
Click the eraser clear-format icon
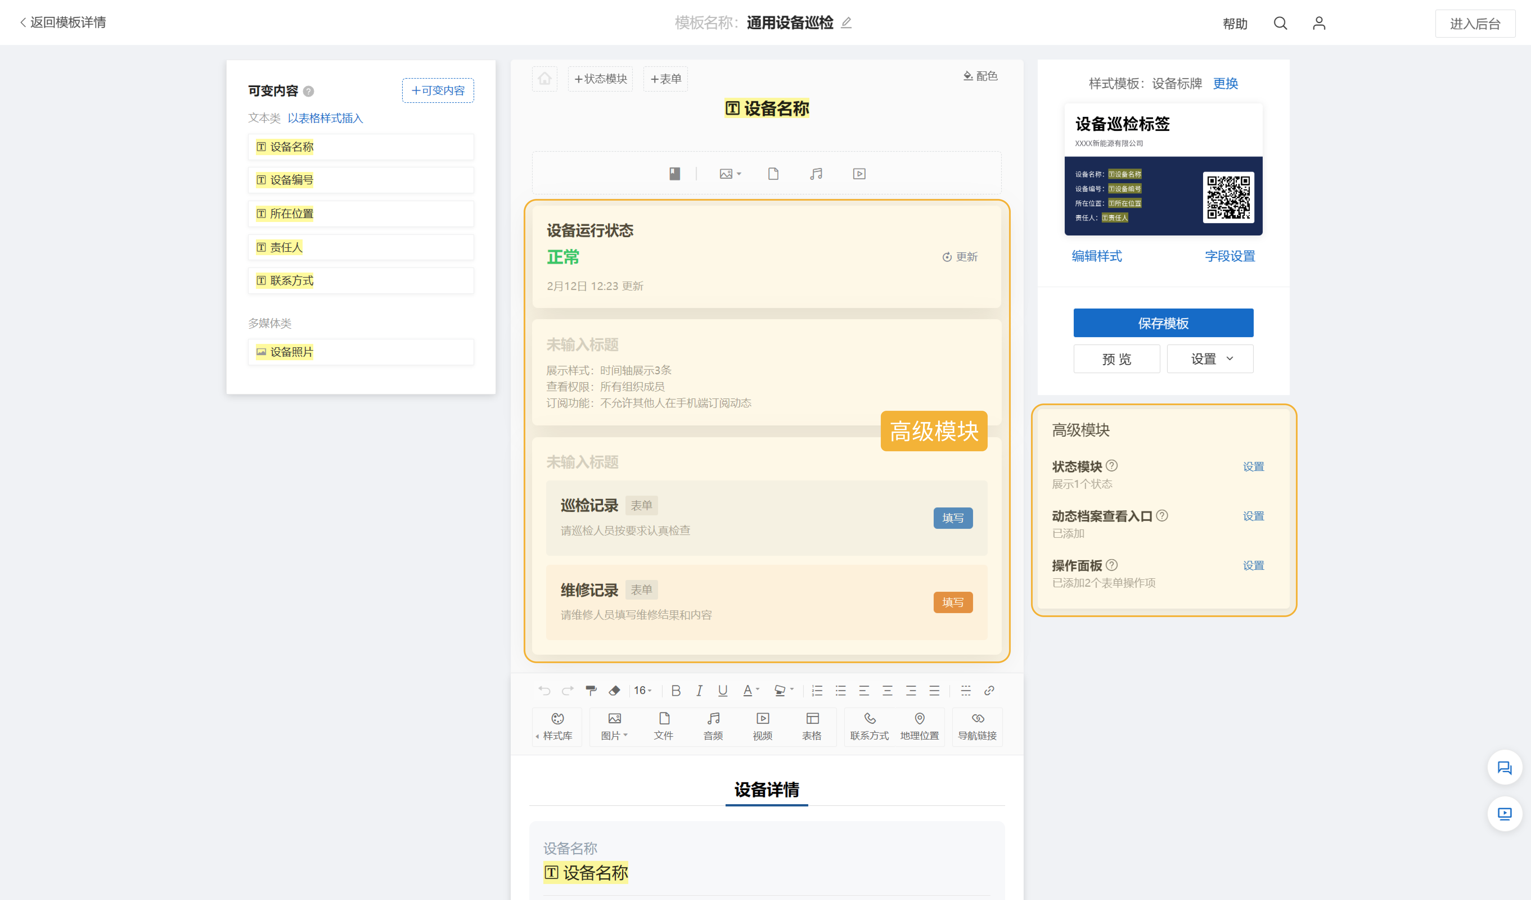tap(614, 690)
